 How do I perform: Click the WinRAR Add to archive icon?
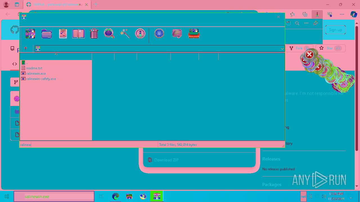(x=30, y=34)
